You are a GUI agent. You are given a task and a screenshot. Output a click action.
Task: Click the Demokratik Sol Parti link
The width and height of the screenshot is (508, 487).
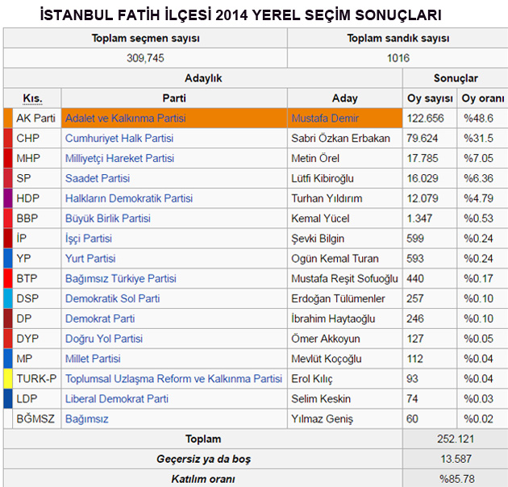(112, 298)
